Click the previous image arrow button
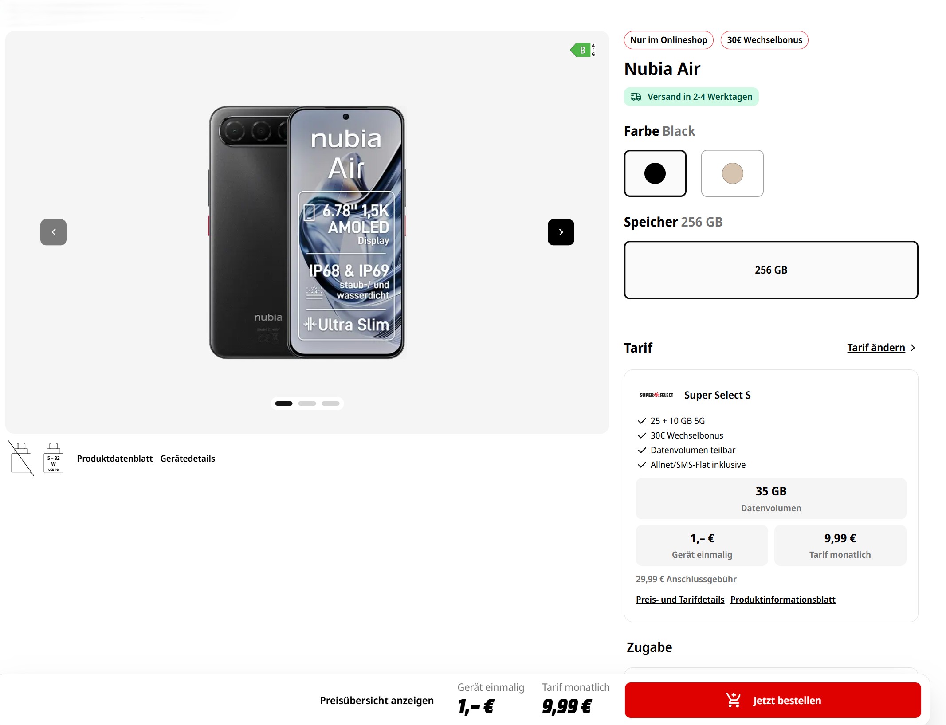 [53, 232]
